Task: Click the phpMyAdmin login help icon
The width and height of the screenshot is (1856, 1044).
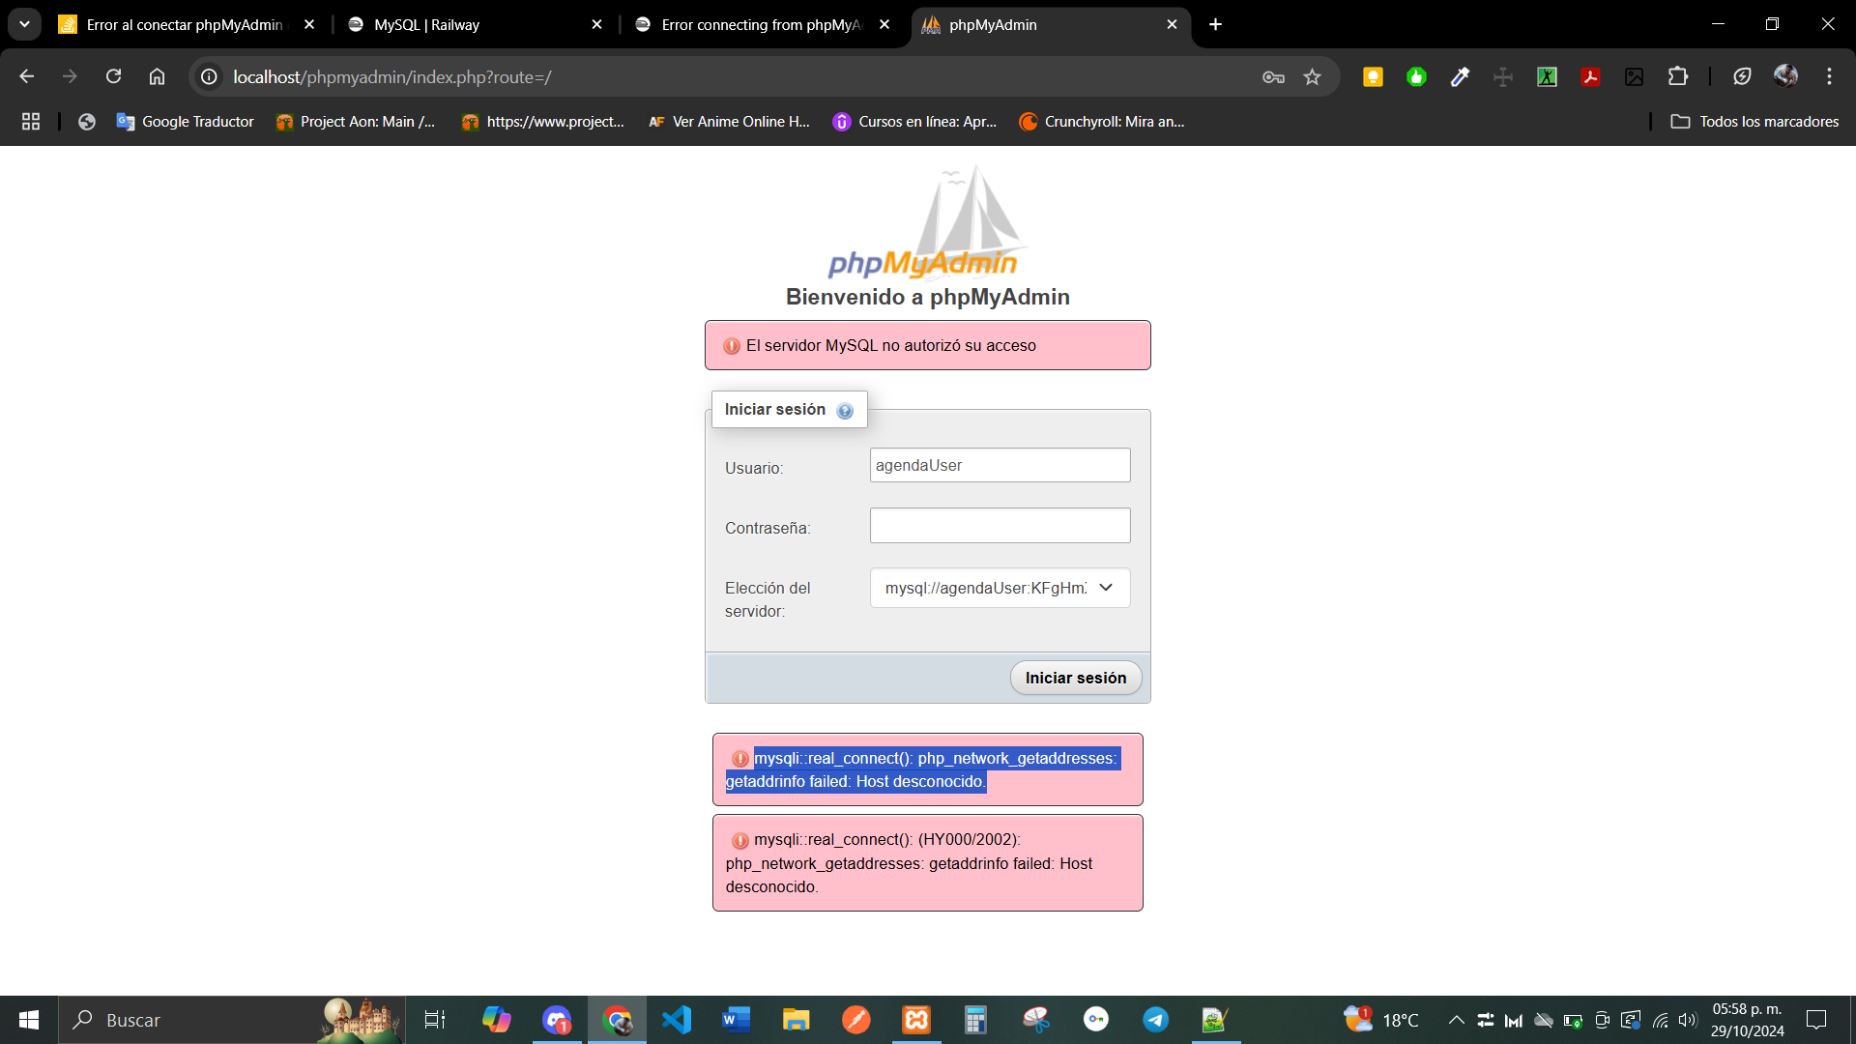Action: point(845,411)
